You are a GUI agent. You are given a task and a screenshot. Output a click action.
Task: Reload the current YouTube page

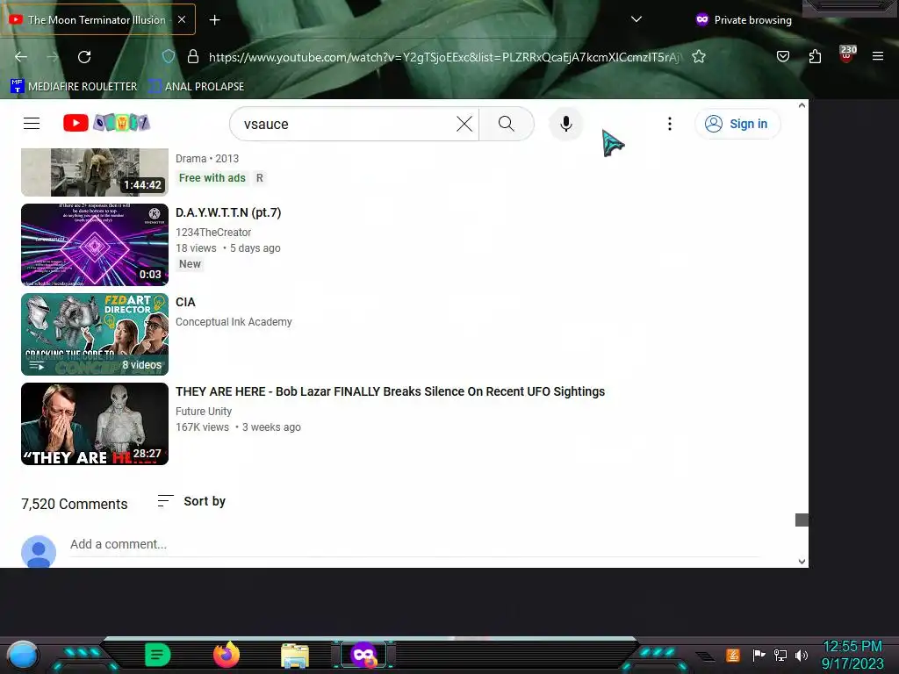point(84,57)
